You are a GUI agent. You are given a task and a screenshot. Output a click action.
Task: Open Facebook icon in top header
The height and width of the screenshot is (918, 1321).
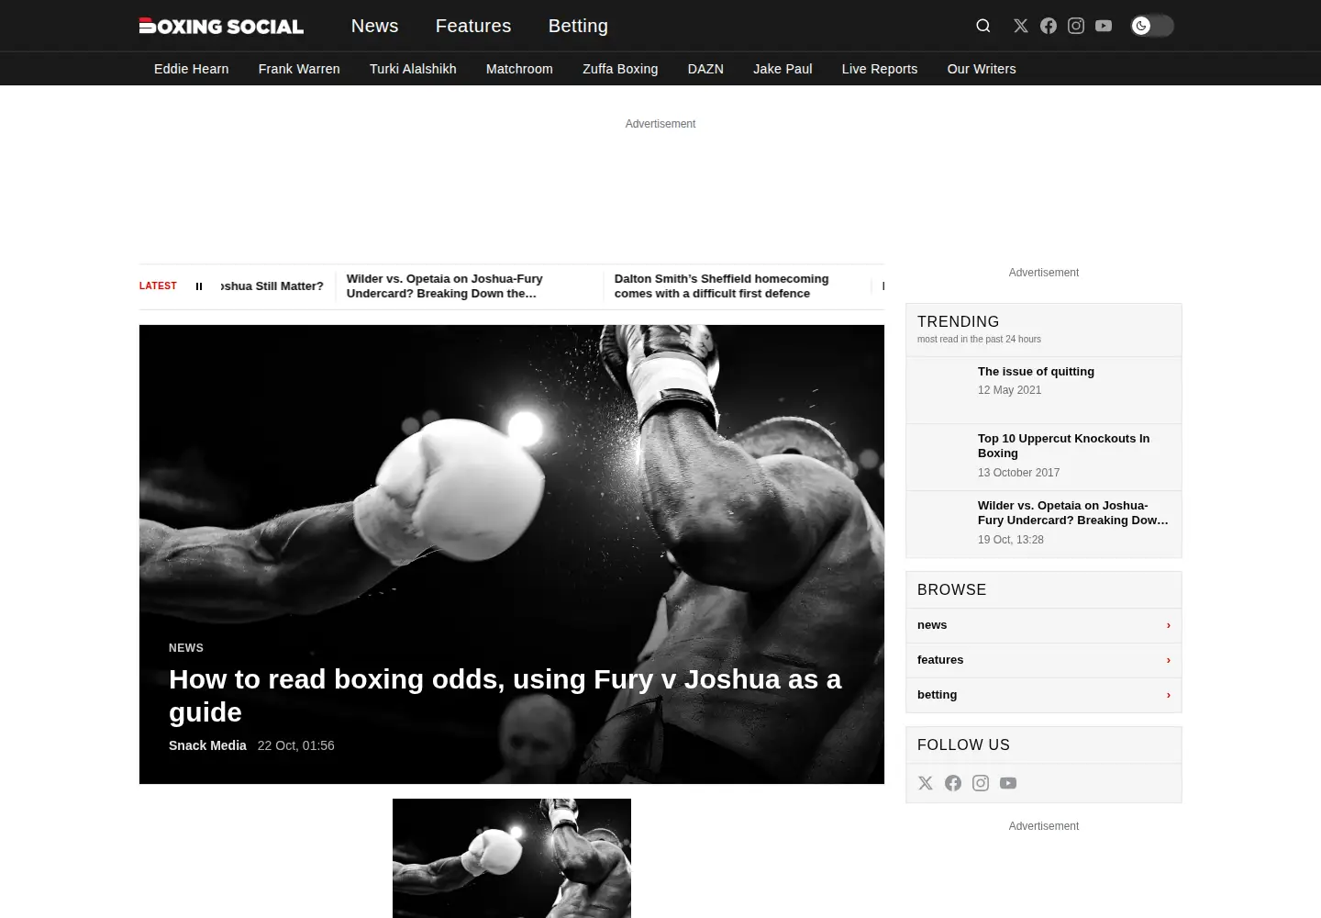[x=1049, y=26]
